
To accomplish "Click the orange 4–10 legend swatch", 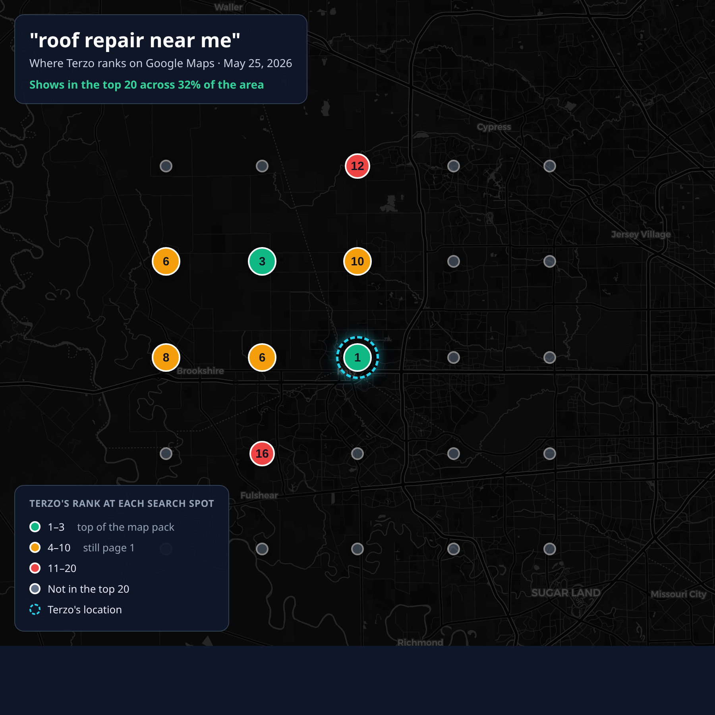I will click(35, 547).
